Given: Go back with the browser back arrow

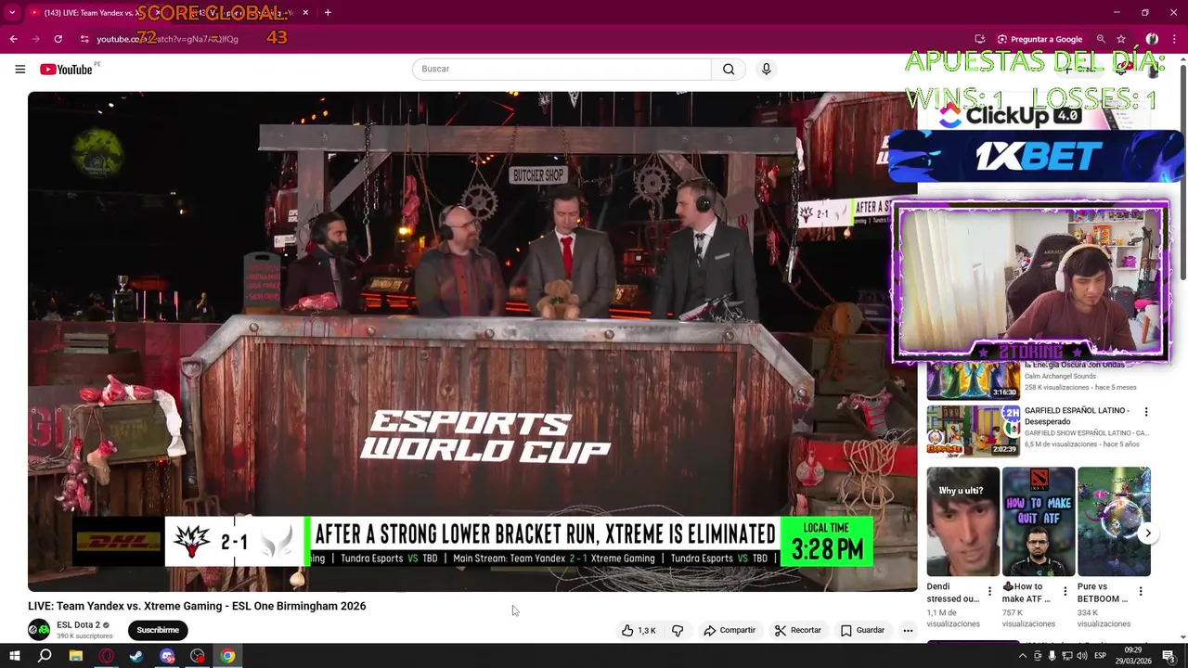Looking at the screenshot, I should pos(13,39).
